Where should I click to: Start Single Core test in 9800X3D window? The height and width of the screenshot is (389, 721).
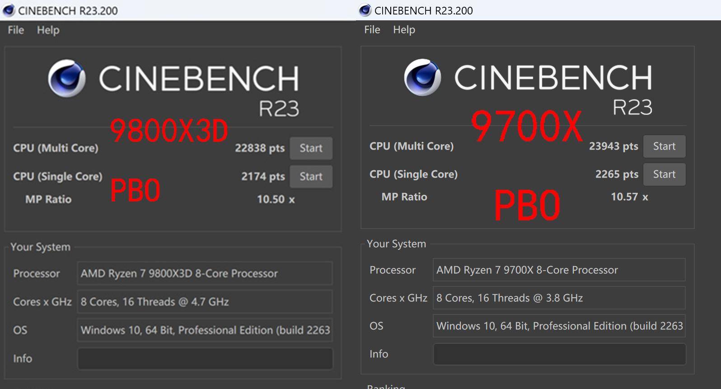point(311,177)
